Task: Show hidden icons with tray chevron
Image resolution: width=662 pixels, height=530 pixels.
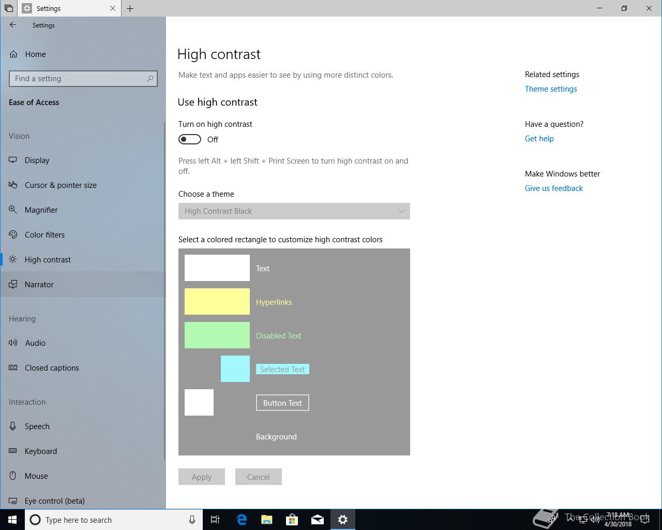Action: pyautogui.click(x=570, y=520)
